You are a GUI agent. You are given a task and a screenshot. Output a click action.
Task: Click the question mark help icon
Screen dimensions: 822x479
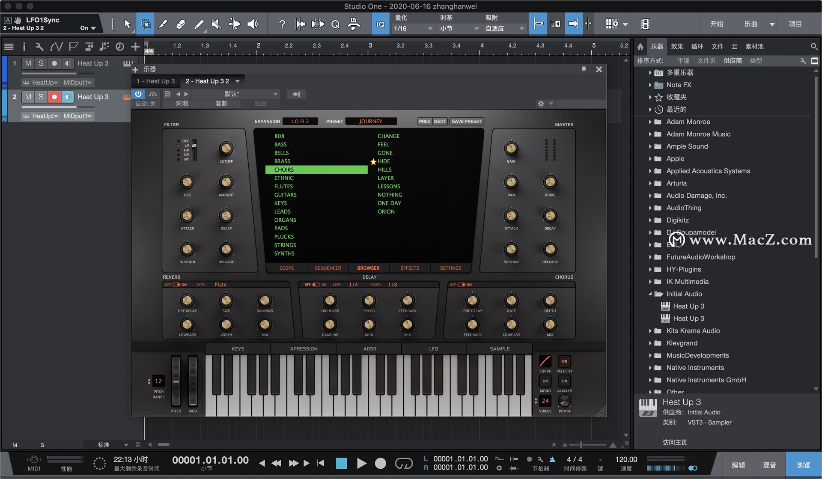tap(282, 24)
